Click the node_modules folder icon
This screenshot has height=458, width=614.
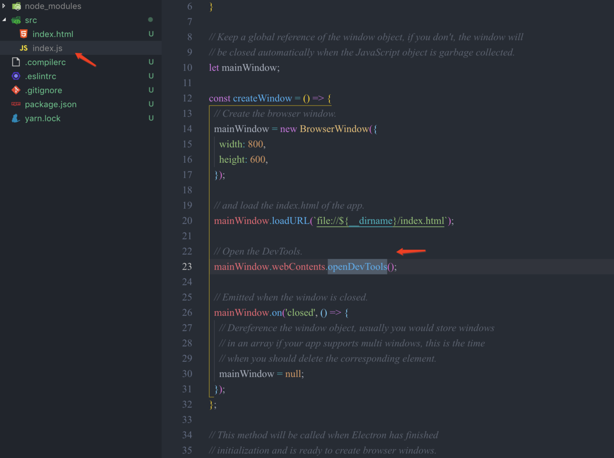(x=16, y=6)
